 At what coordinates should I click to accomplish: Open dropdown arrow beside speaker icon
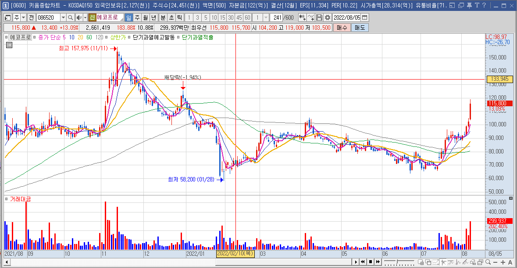pos(85,18)
